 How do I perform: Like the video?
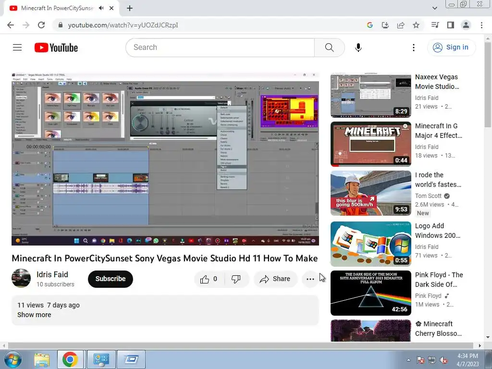[x=209, y=279]
